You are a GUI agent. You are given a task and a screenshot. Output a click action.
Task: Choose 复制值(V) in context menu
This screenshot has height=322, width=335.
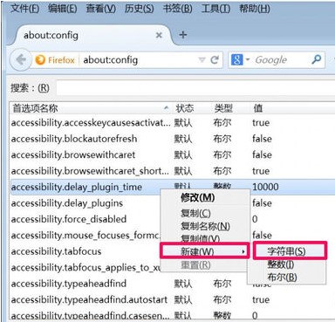click(205, 238)
